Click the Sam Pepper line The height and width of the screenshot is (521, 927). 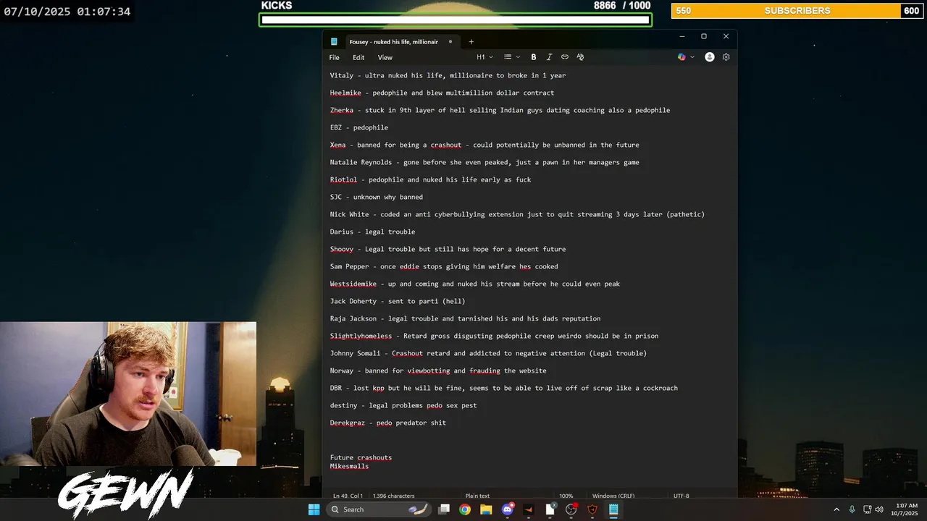444,266
